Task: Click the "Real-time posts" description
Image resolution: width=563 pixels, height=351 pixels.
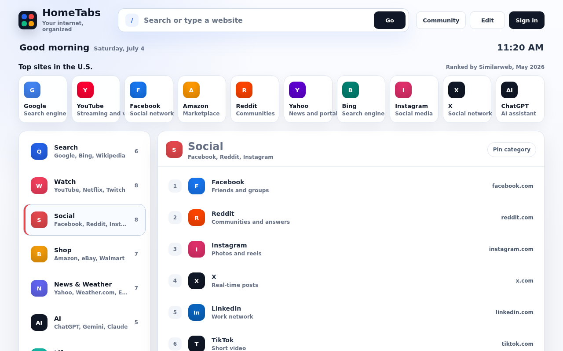Action: tap(235, 285)
